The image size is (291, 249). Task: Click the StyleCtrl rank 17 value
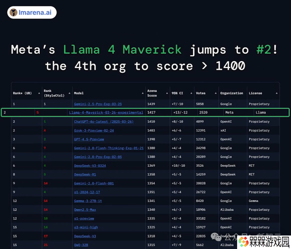(x=46, y=236)
